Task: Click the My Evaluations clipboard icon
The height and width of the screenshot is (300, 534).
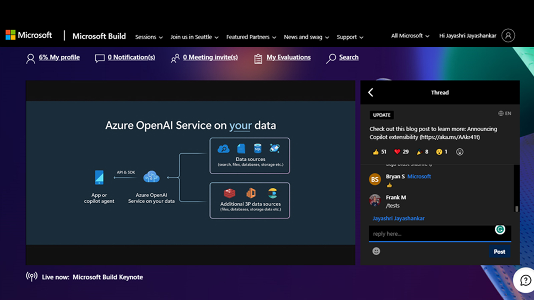Action: click(258, 59)
